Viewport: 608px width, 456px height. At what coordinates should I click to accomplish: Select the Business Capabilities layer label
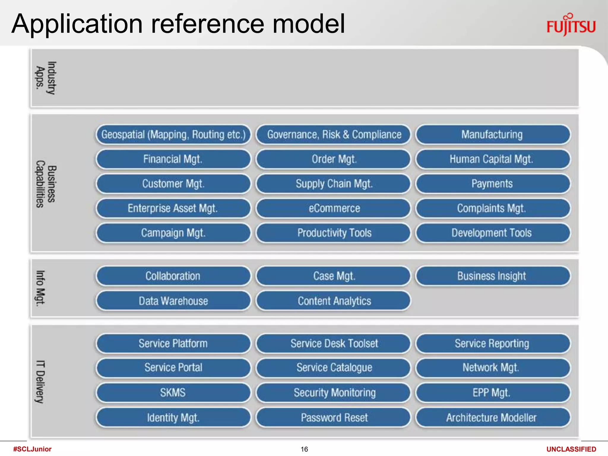click(x=46, y=184)
